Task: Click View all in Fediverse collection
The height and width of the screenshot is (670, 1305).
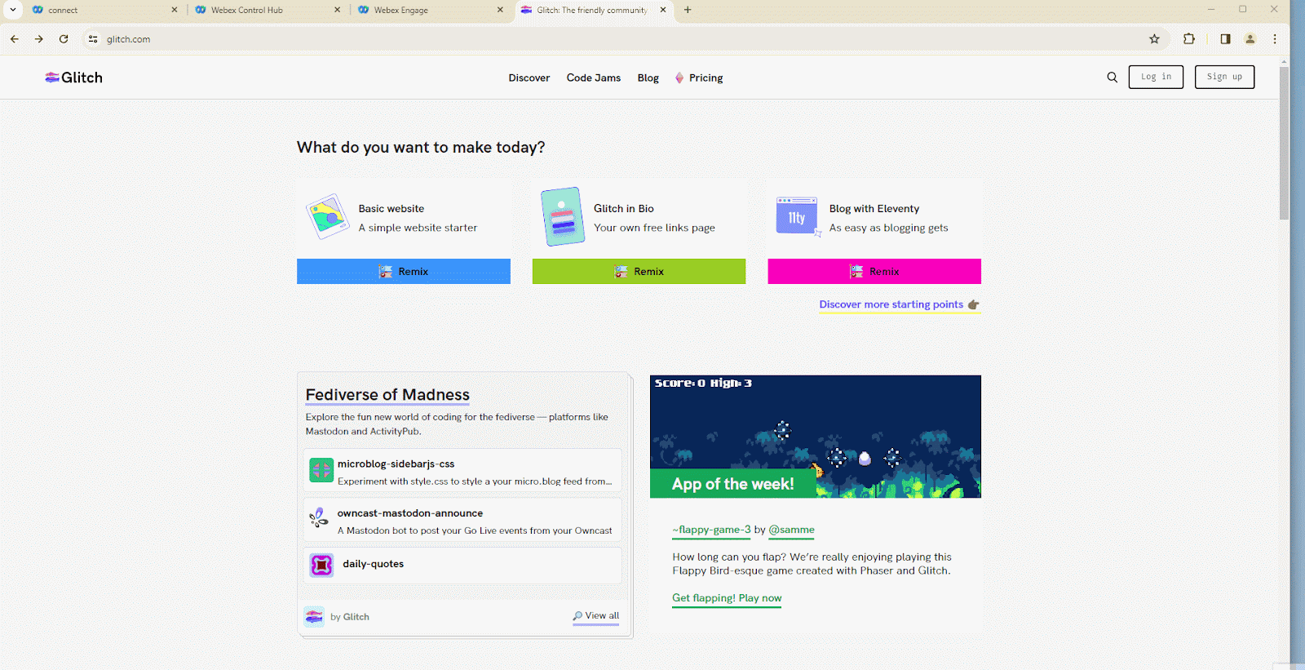Action: click(x=596, y=616)
